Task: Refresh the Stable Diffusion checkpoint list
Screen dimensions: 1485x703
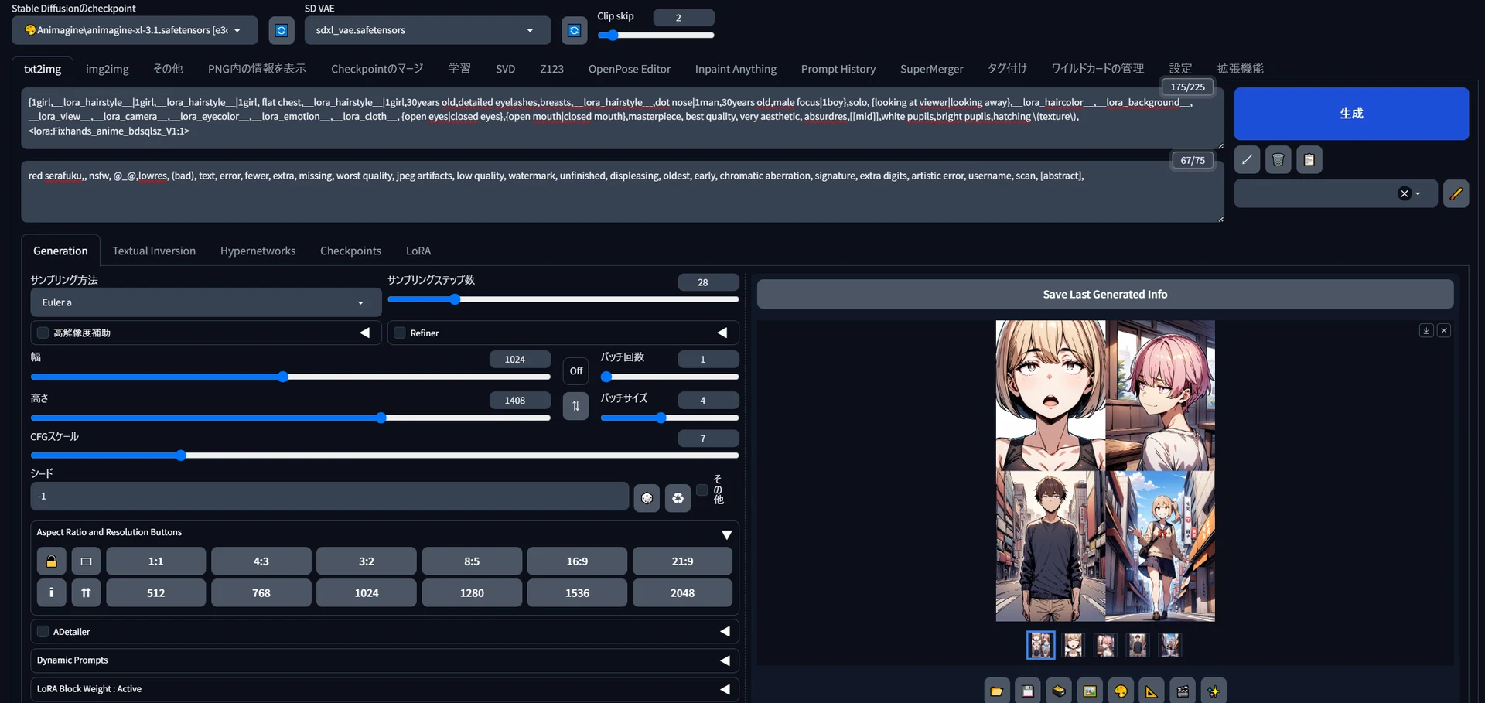Action: coord(282,30)
